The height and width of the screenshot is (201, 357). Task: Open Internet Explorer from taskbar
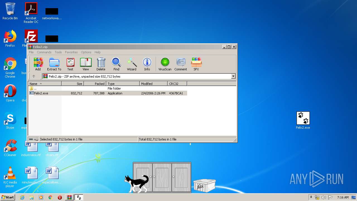(22, 197)
